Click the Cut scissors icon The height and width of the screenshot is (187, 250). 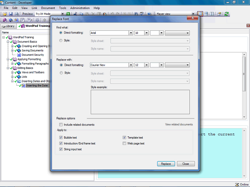75,14
